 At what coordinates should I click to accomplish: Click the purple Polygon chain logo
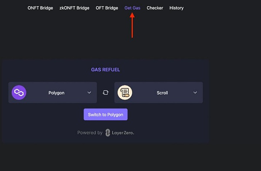pyautogui.click(x=19, y=92)
